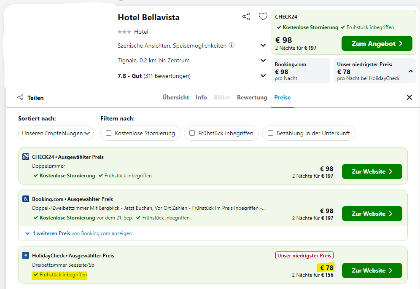Viewport: 420px width, 289px height.
Task: Expand the Tignale location row
Action: pos(263,61)
